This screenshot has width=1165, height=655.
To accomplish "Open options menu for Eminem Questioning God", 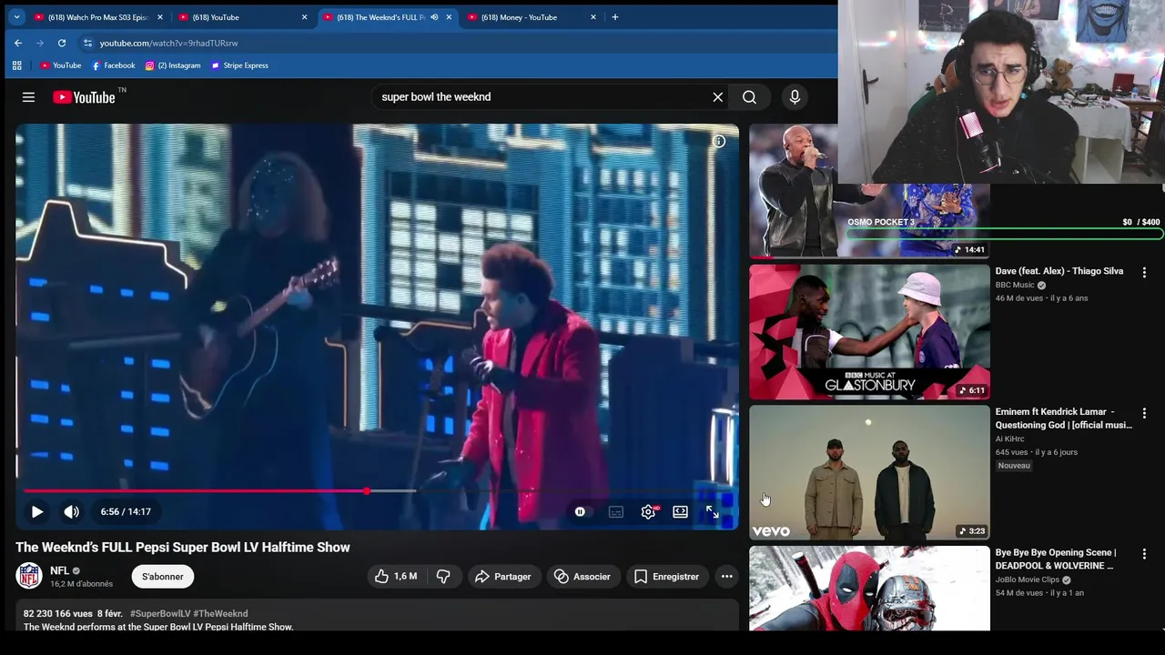I will 1144,413.
